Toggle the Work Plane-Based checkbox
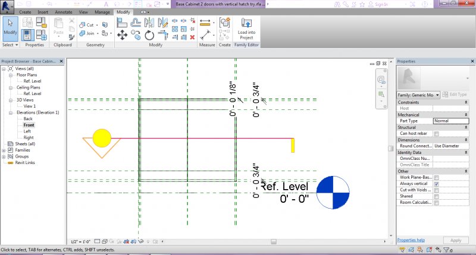 436,178
